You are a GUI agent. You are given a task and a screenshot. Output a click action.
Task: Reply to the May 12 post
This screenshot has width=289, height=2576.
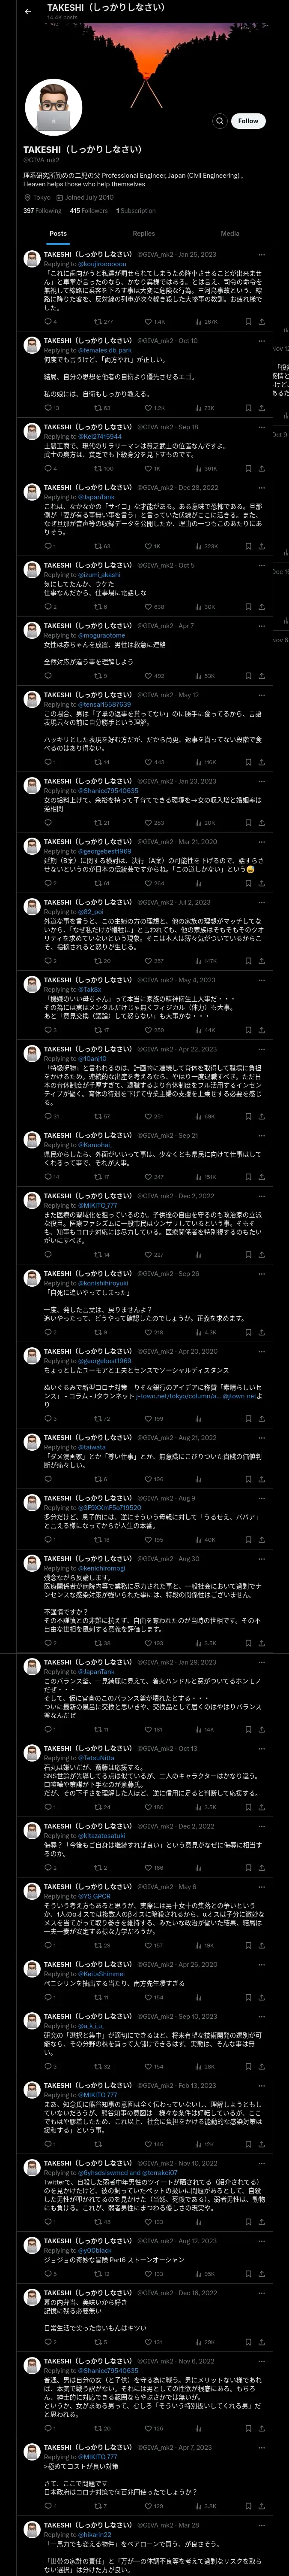pos(49,762)
